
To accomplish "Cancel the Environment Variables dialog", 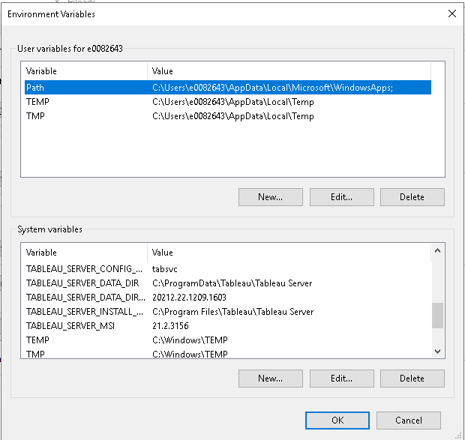I will 409,421.
